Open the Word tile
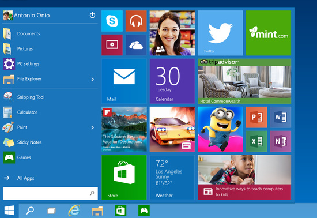 (281, 117)
